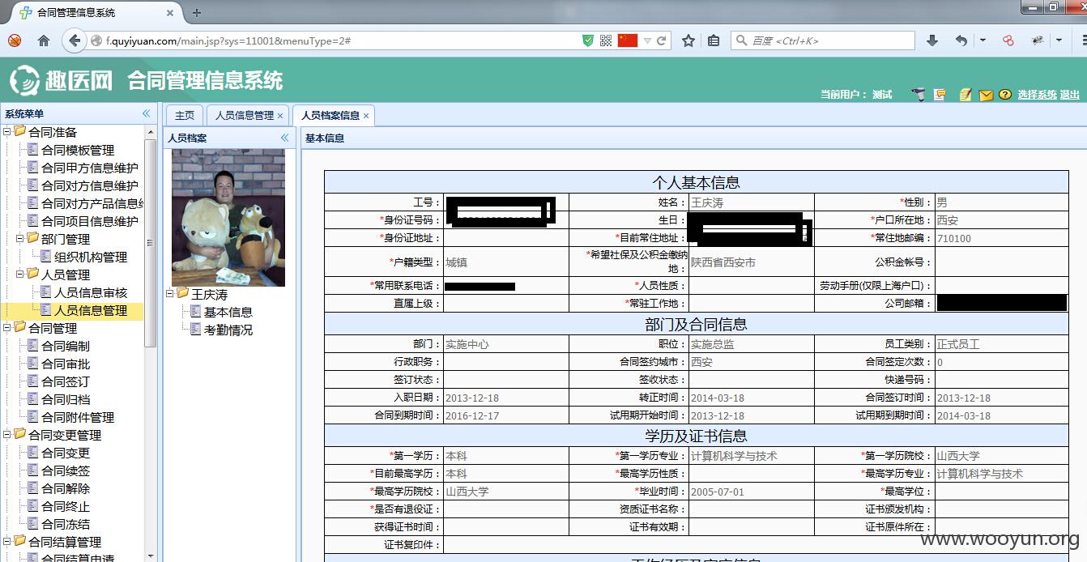Screen dimensions: 1087x562
Task: Collapse the 人员档案 panel with double arrow
Action: 284,138
